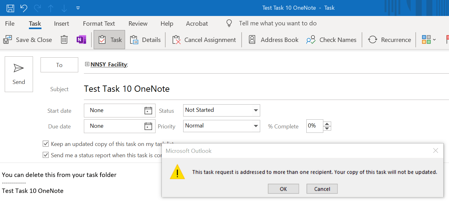Screen dimensions: 449x202
Task: Set task Recurrence
Action: (x=390, y=40)
